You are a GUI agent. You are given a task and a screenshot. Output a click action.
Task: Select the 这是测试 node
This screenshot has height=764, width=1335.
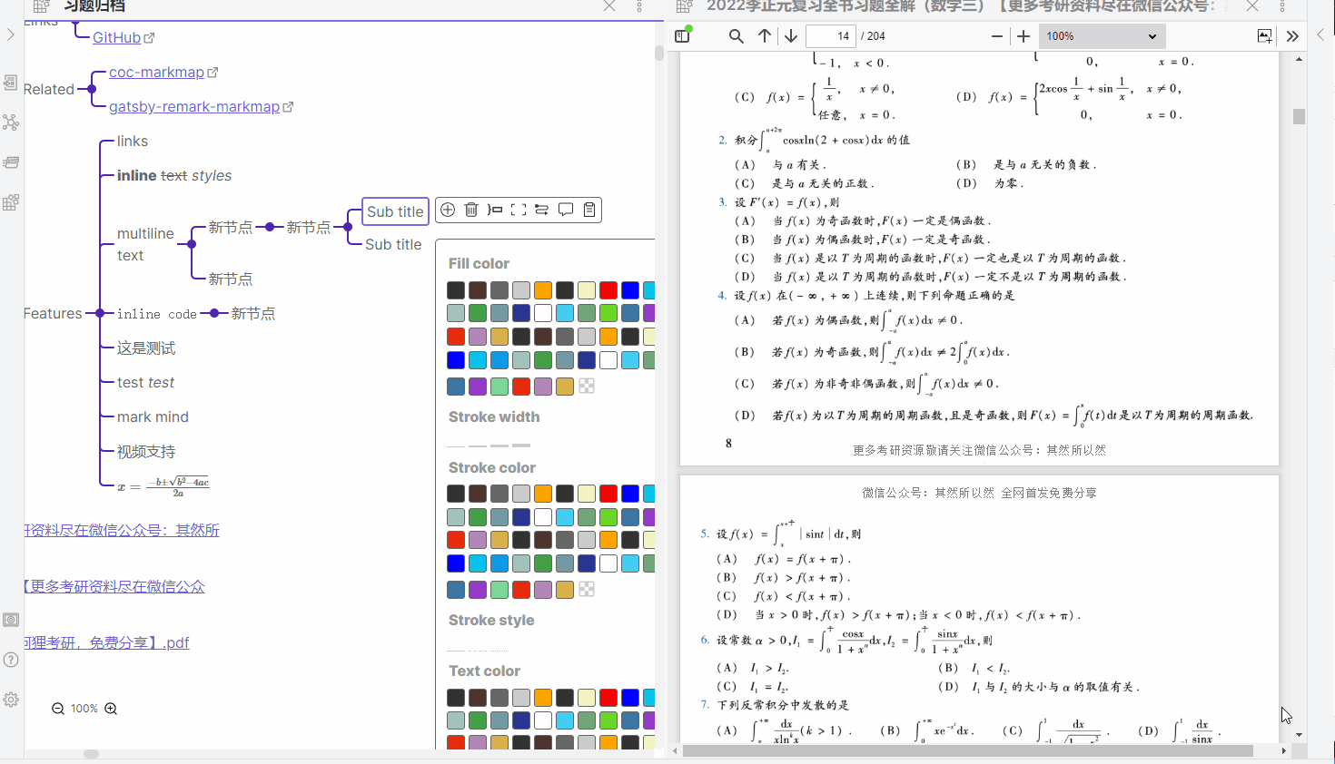146,348
